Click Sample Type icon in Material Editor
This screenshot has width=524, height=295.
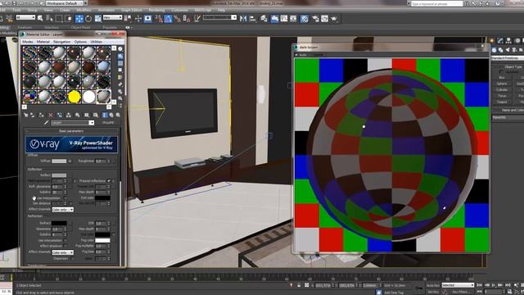tap(120, 49)
